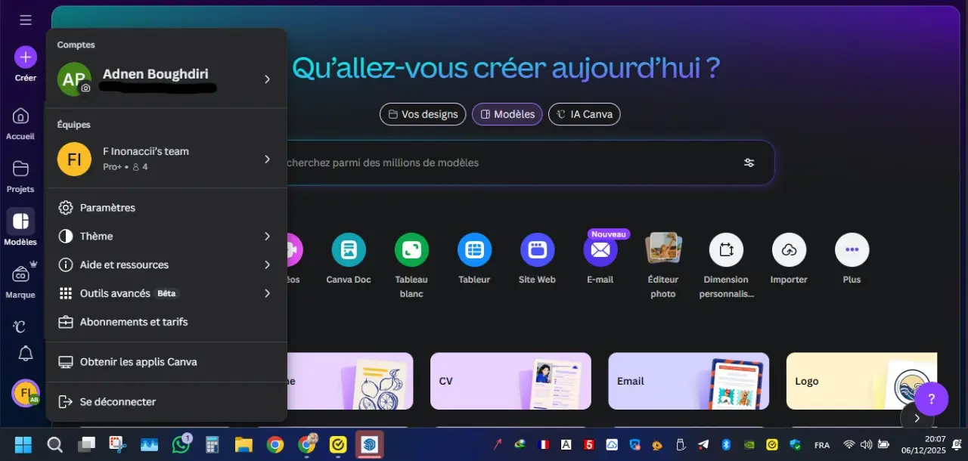Open the CV template category card
968x461 pixels.
click(x=510, y=381)
